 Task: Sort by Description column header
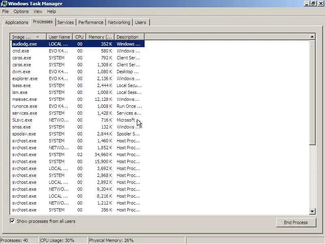(130, 37)
